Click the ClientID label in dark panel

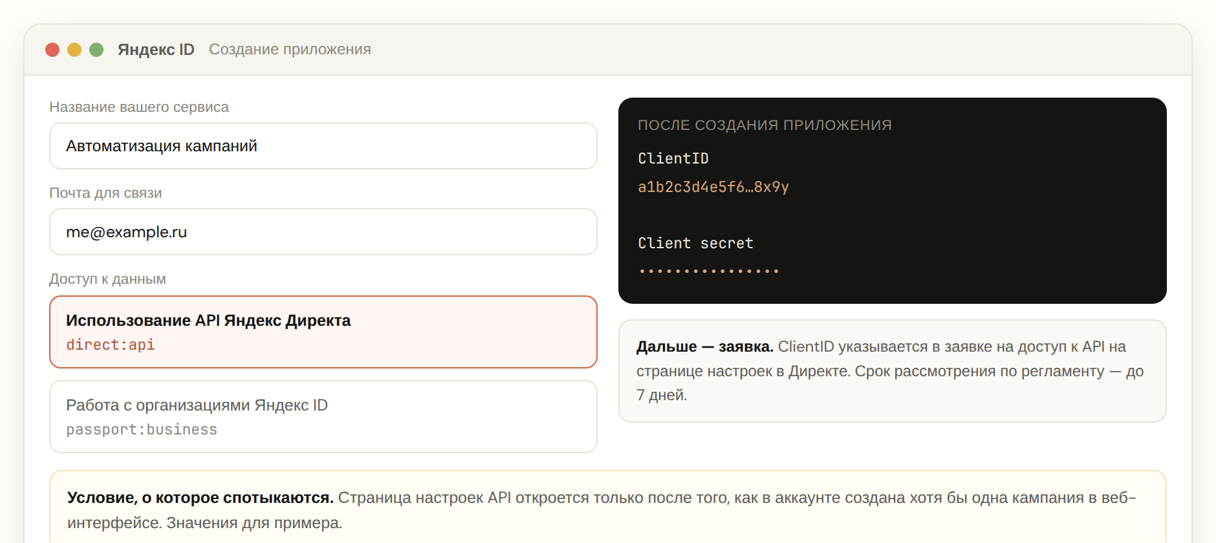(673, 159)
